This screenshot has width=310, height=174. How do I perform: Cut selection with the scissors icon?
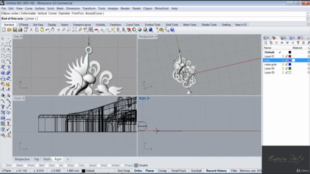31,29
